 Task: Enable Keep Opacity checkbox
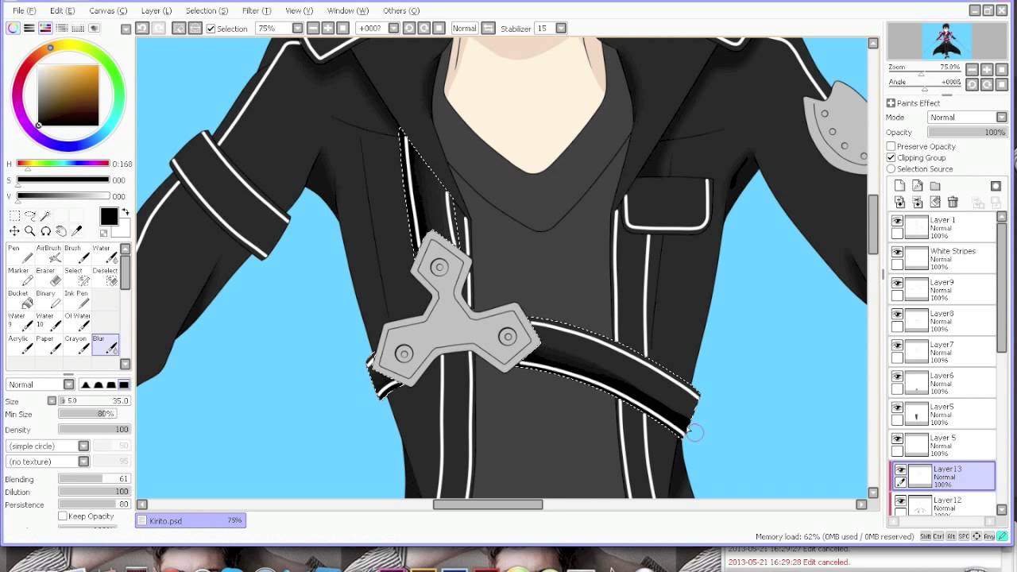[x=63, y=516]
